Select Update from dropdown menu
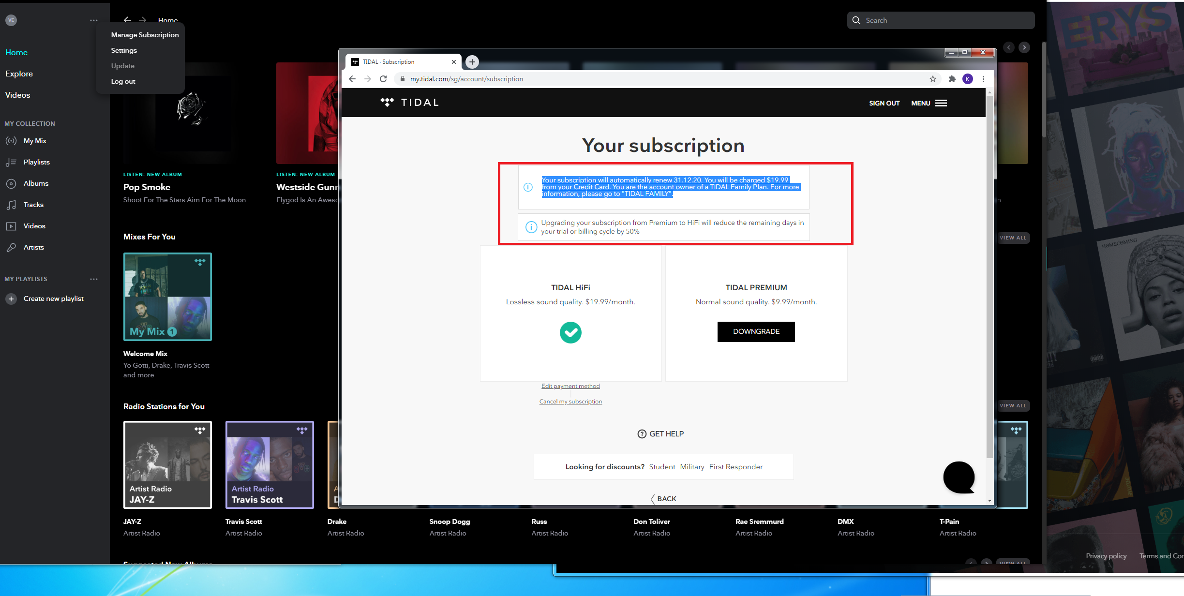Screen dimensions: 1184x596 pyautogui.click(x=123, y=66)
